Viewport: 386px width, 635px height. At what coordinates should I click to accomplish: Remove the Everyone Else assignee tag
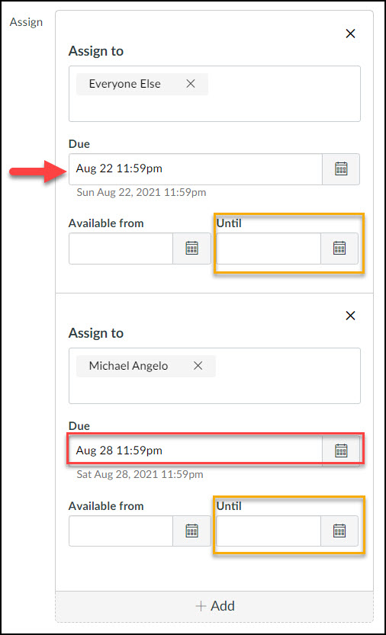[191, 84]
